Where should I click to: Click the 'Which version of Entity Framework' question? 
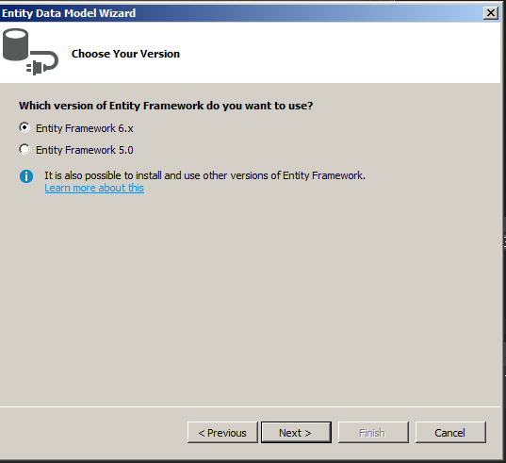tap(166, 106)
